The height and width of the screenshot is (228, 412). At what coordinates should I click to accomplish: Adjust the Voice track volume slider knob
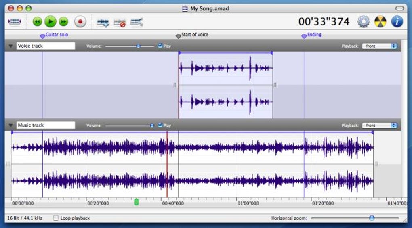138,46
